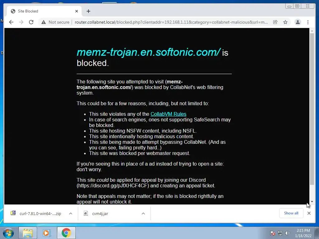Screen dimensions: 319x239
Task: Click the address bar URL
Action: 171,22
